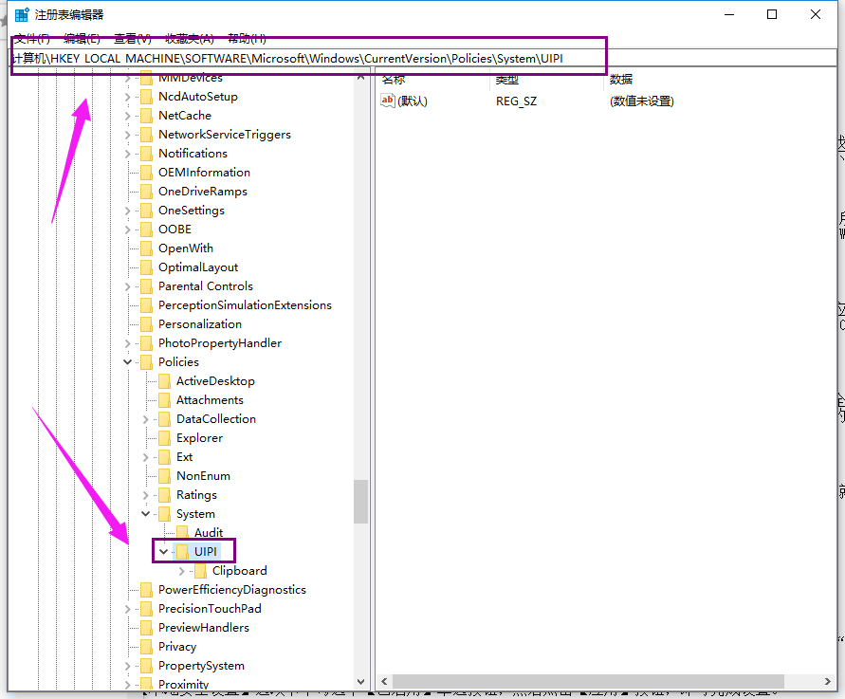
Task: Click the Privacy folder icon
Action: [145, 646]
